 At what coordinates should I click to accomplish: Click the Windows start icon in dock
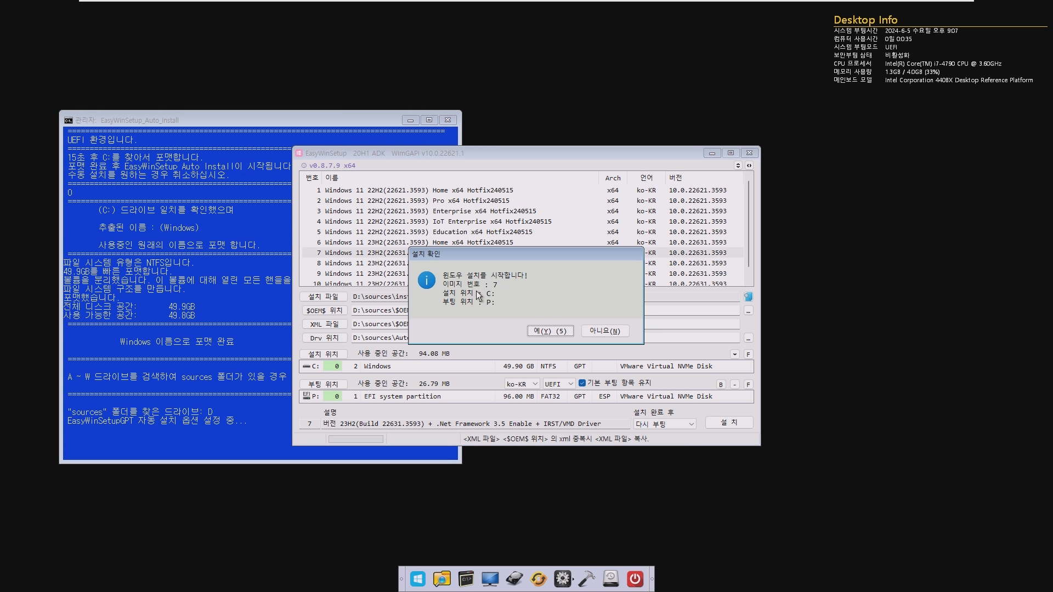[417, 579]
